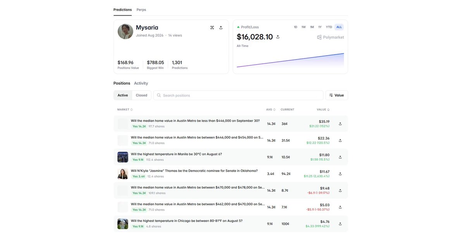The height and width of the screenshot is (233, 465).
Task: Click the 14 views text
Action: [175, 35]
